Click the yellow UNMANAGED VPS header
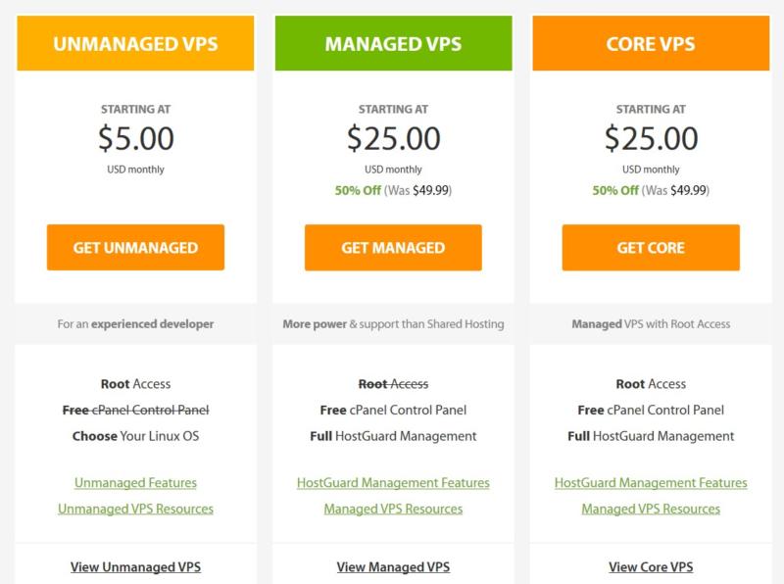 click(135, 44)
